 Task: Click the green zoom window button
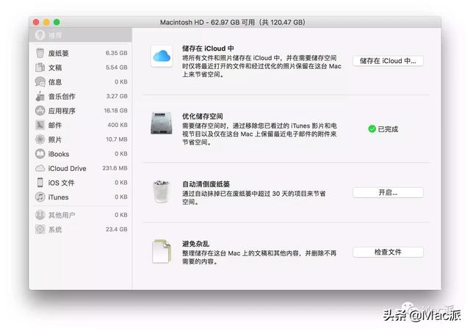coord(57,22)
